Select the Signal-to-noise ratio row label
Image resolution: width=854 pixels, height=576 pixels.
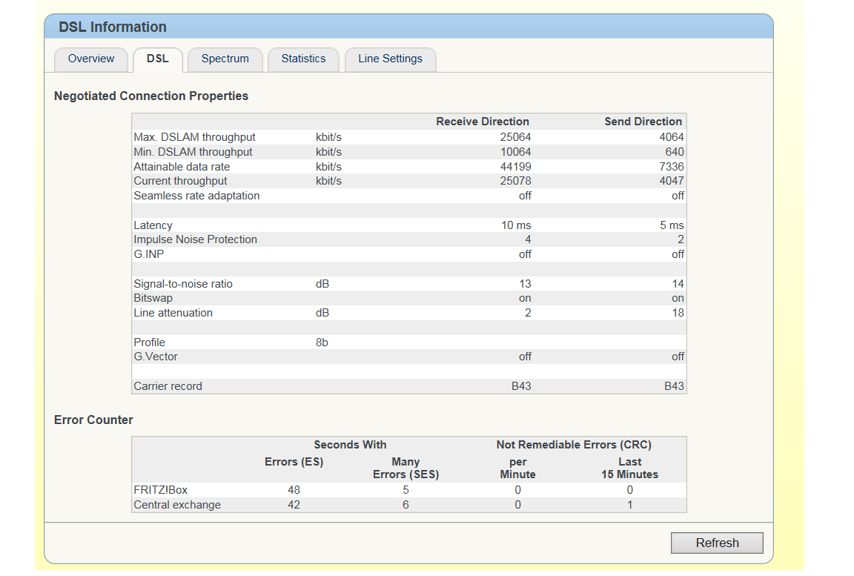[x=183, y=284]
